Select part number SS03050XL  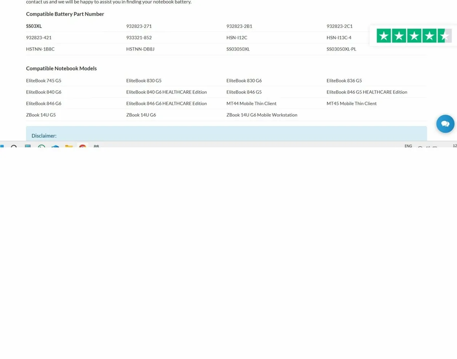pos(238,49)
